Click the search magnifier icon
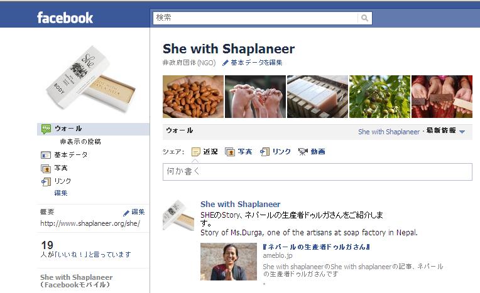480x293 pixels. (x=364, y=18)
